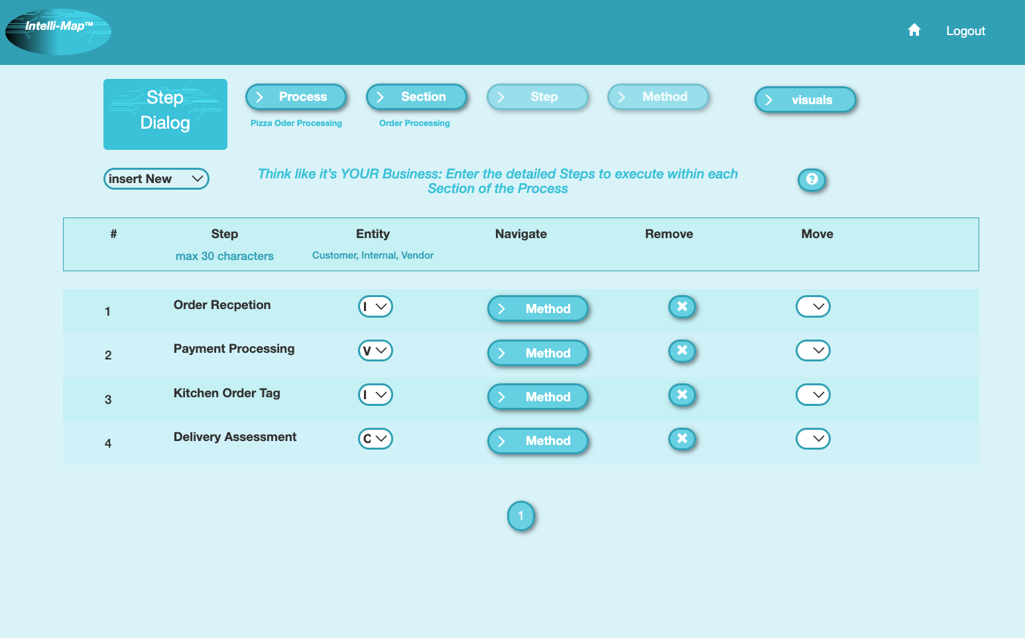The image size is (1025, 638).
Task: Click the Intelli-Map logo
Action: pos(58,31)
